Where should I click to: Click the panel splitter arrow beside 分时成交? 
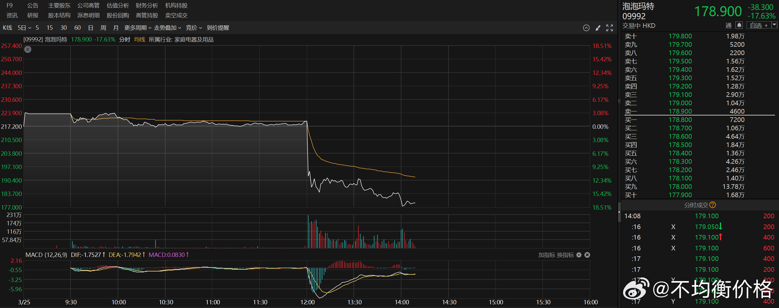pos(619,212)
